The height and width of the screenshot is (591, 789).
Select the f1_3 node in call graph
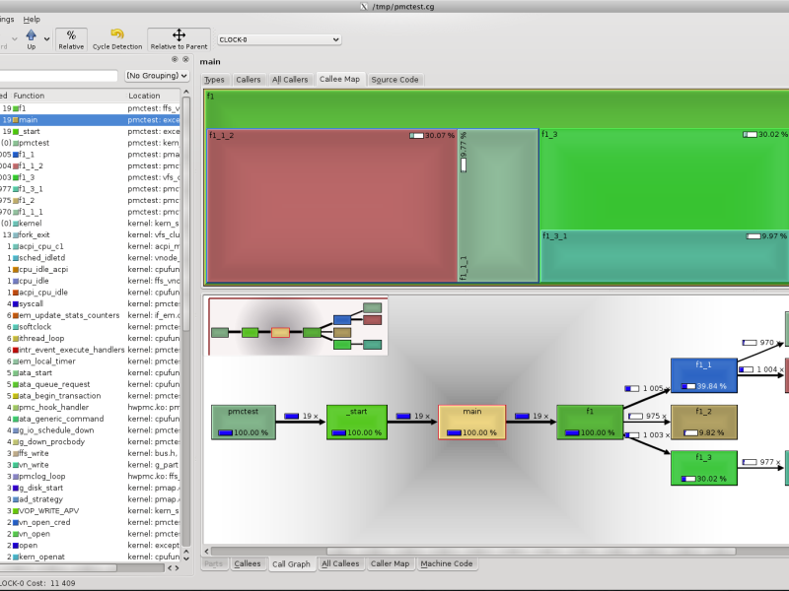pyautogui.click(x=704, y=468)
